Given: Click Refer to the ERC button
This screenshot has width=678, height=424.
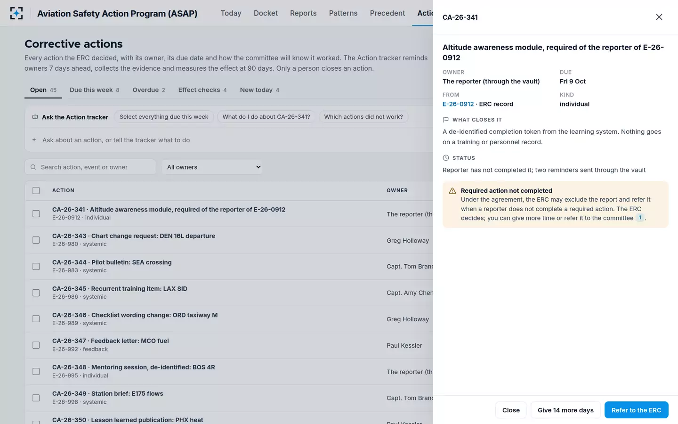Looking at the screenshot, I should 637,410.
